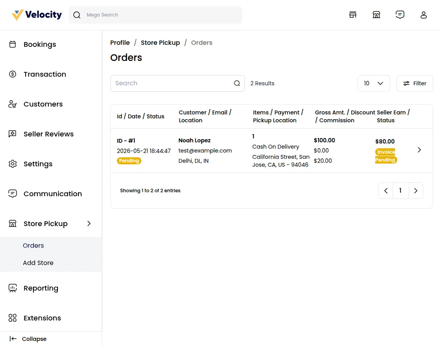This screenshot has height=346, width=441.
Task: Click the Orders breadcrumb text
Action: pos(202,43)
